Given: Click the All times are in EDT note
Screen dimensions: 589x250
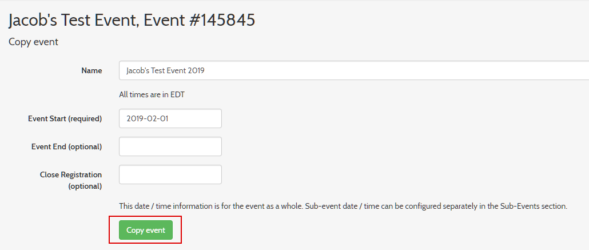Looking at the screenshot, I should 152,94.
